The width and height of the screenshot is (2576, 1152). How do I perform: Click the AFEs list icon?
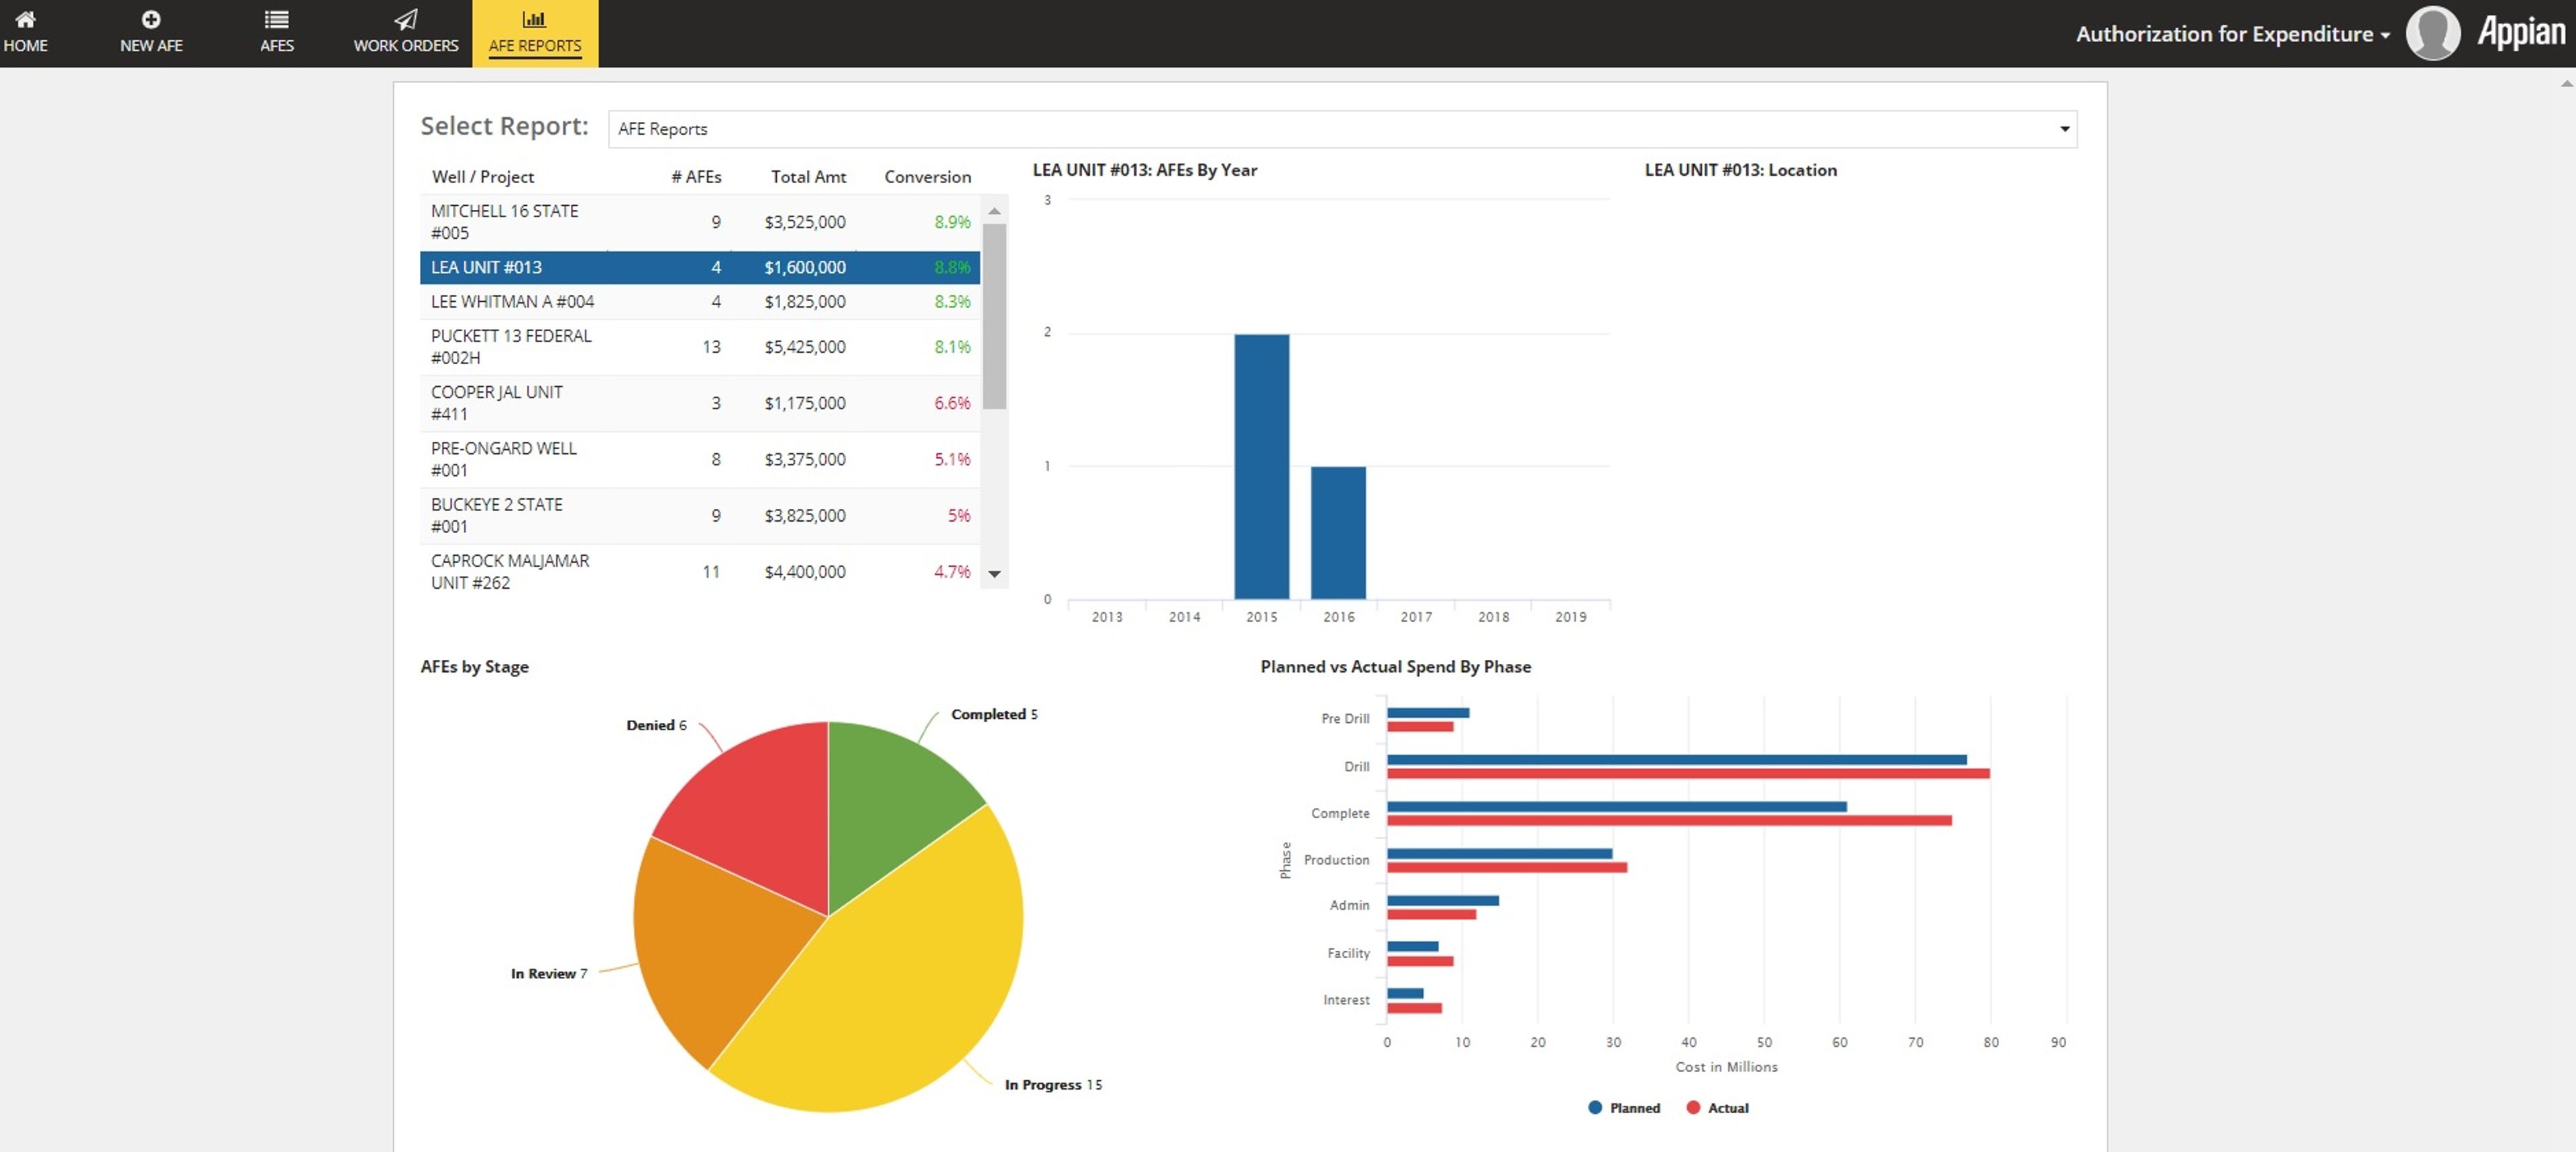pos(276,19)
